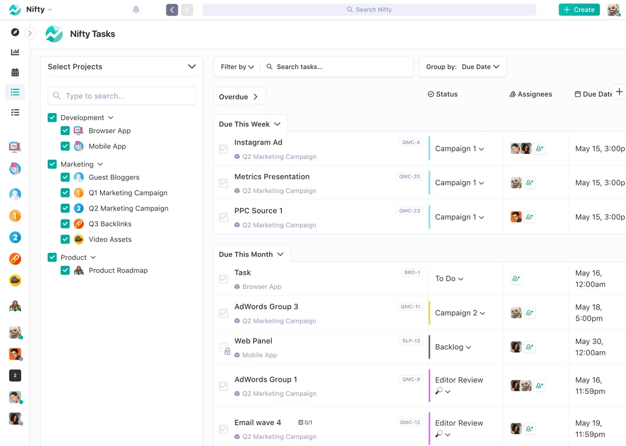This screenshot has width=626, height=446.
Task: Open the Q2 Marketing Campaign link under Metrics Presentation
Action: point(279,190)
